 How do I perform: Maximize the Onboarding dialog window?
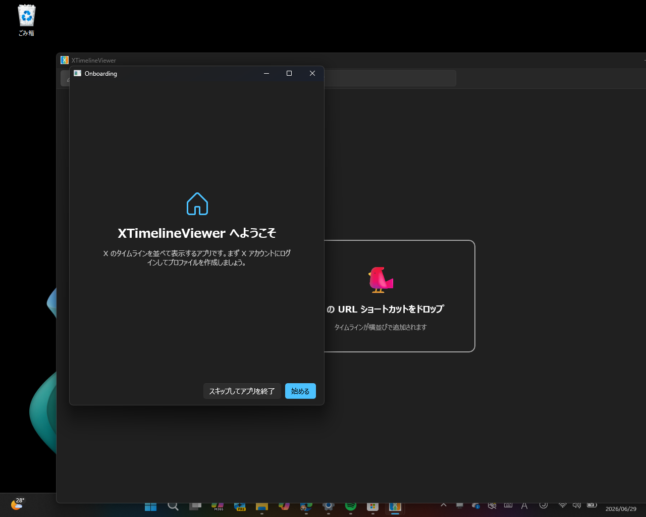[289, 74]
